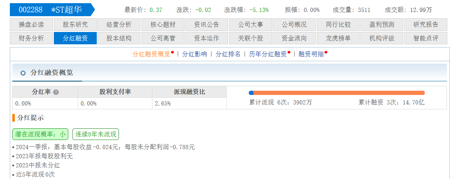
Task: Go to 资讯公告 tab
Action: point(207,25)
